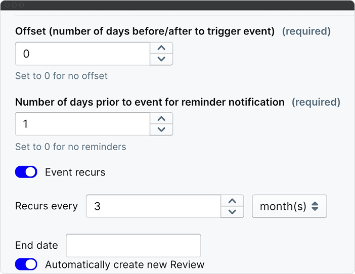Select the End date input box
The width and height of the screenshot is (355, 274).
[134, 246]
